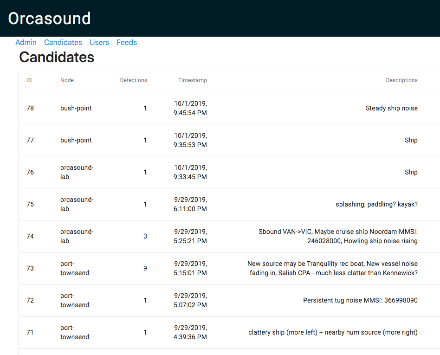
Task: Click the Detections column header
Action: click(x=133, y=80)
